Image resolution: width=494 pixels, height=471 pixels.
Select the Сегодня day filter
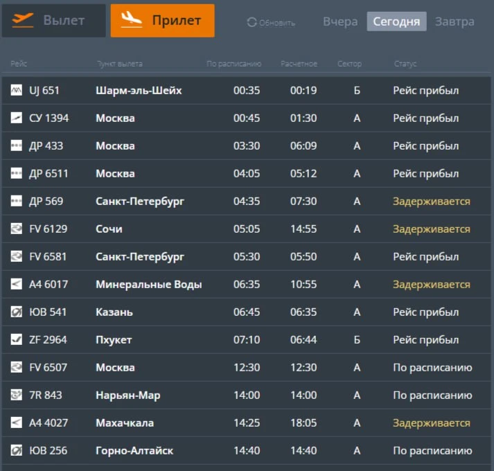pos(396,21)
